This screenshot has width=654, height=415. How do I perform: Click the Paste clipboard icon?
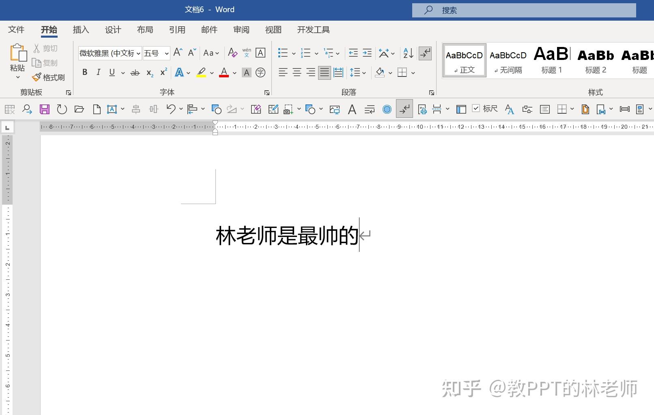pos(17,53)
